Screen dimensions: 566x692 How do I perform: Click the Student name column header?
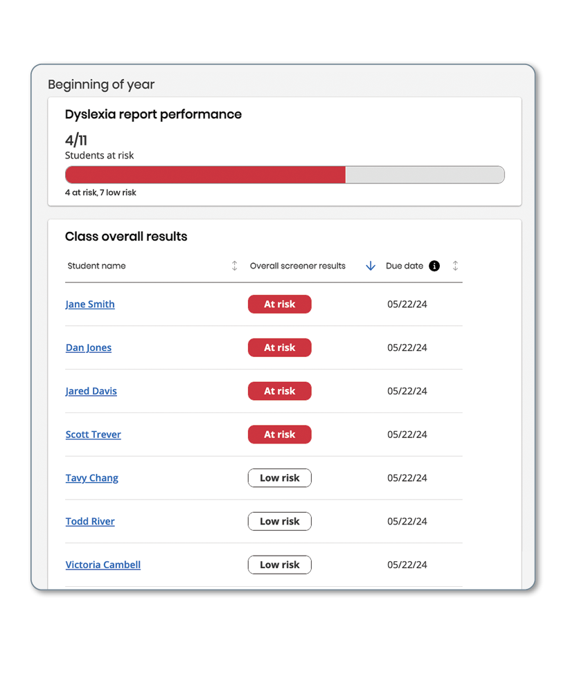[97, 266]
